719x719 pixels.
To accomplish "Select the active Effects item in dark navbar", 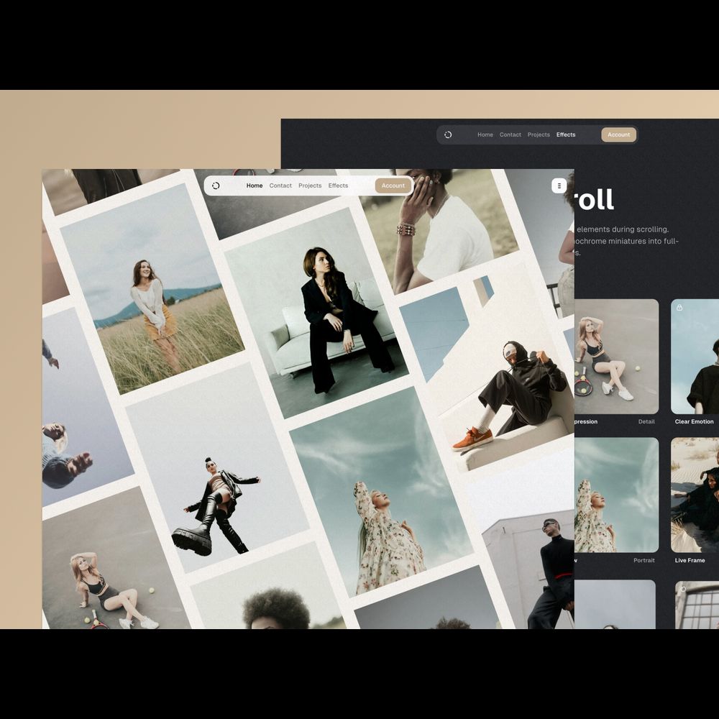I will coord(566,134).
